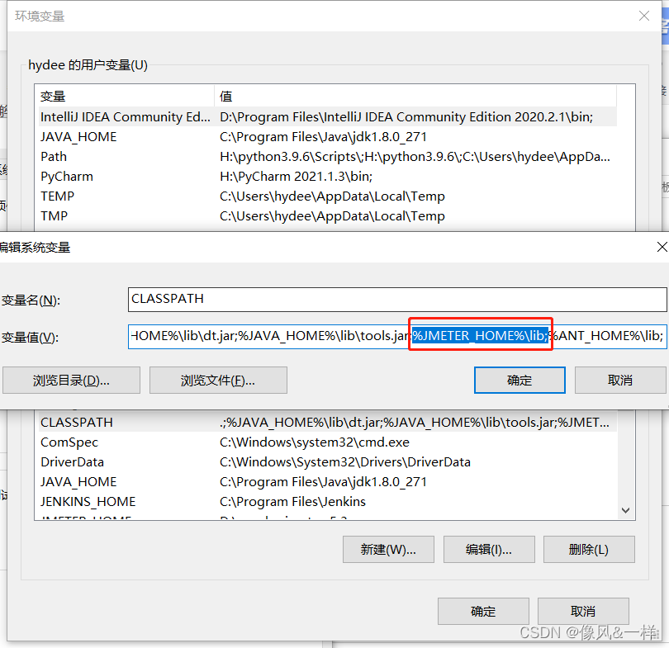Confirm edit dialog with 确定 button
The width and height of the screenshot is (669, 648).
(x=520, y=381)
